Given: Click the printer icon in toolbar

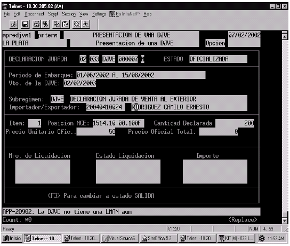Looking at the screenshot, I should click(x=37, y=25).
